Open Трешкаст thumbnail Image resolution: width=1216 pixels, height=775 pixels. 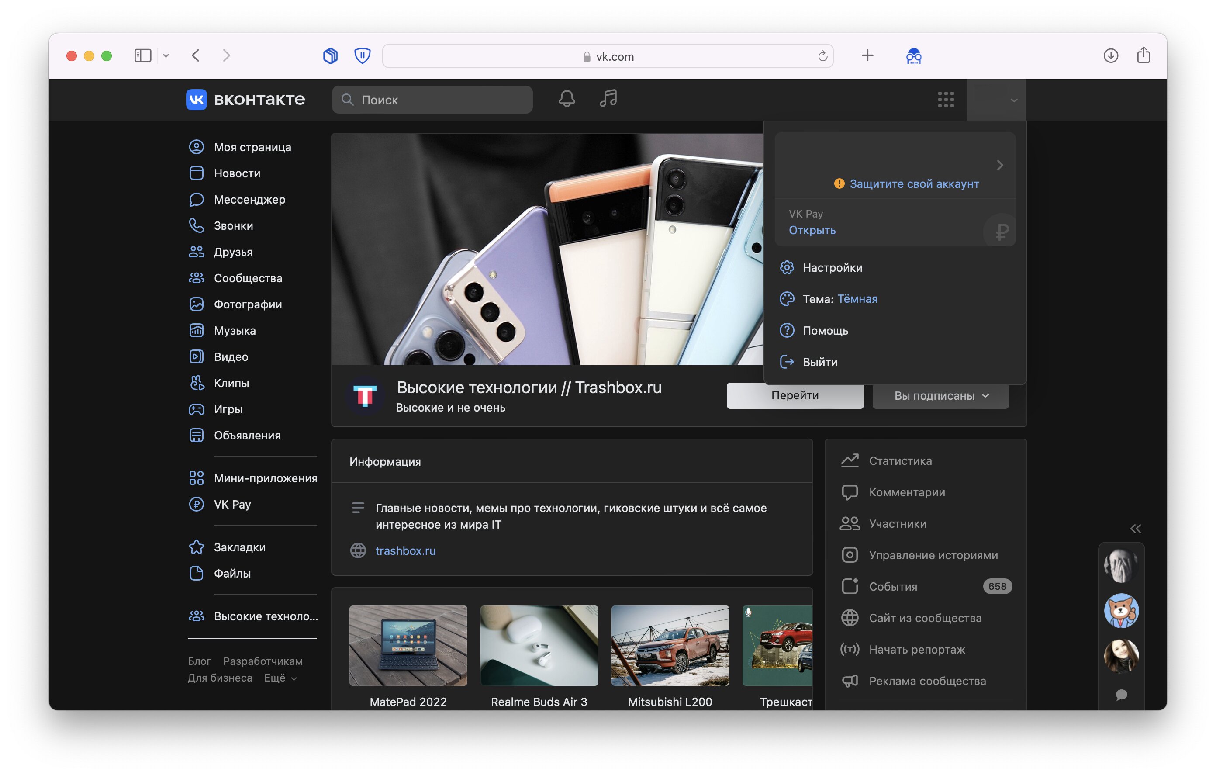point(777,646)
